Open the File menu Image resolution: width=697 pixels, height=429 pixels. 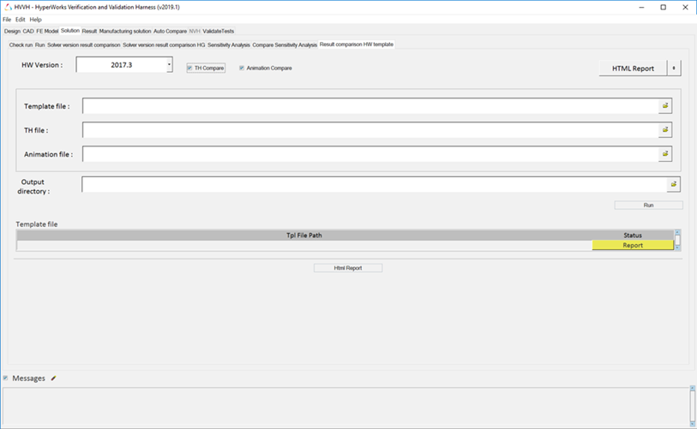click(x=7, y=20)
